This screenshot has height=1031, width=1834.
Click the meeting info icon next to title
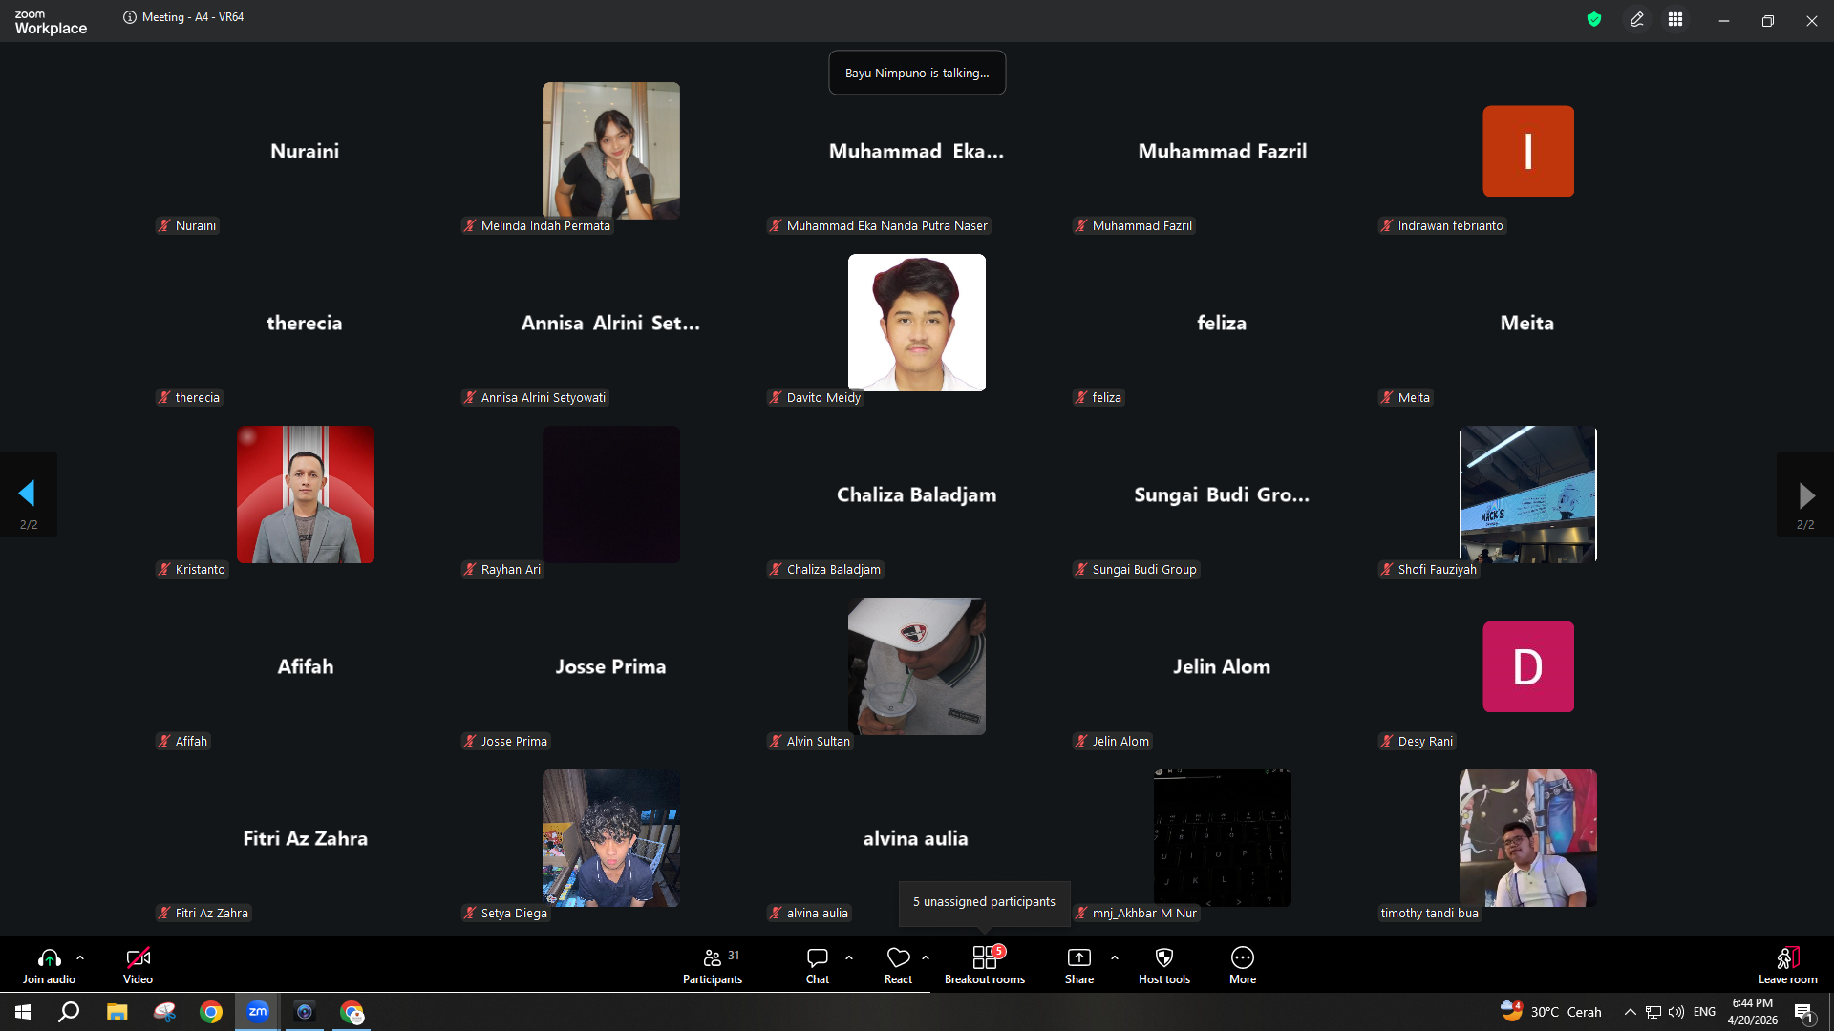[x=130, y=17]
